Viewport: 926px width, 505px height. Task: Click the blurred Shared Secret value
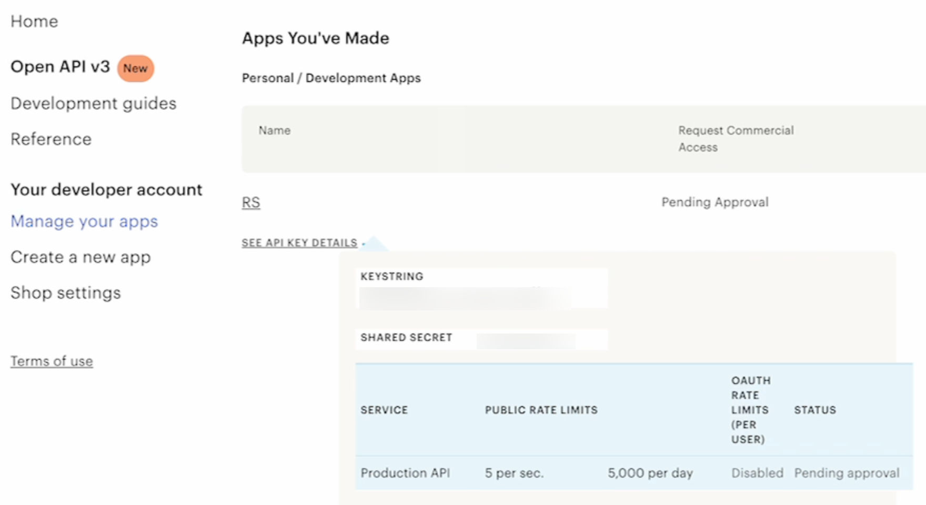tap(525, 340)
